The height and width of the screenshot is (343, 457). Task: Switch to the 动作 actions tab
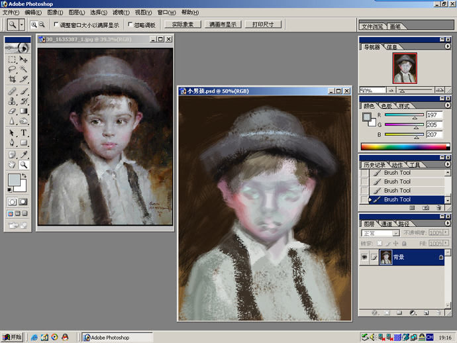(x=397, y=165)
